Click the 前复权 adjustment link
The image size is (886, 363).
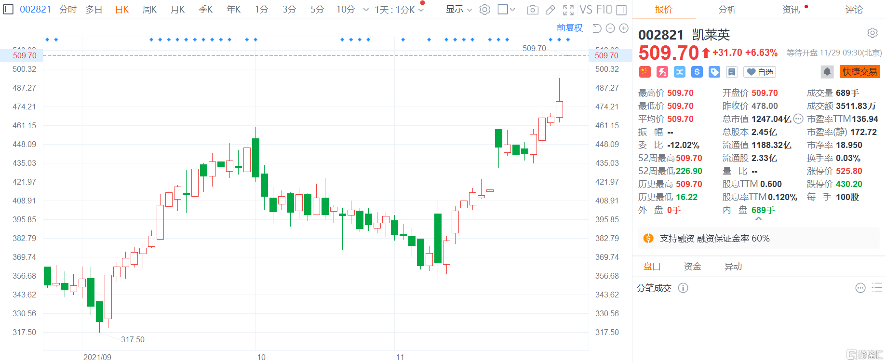coord(570,28)
